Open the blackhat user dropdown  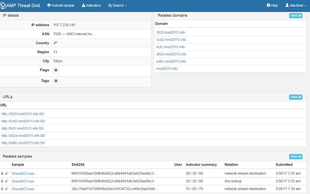(x=296, y=5)
